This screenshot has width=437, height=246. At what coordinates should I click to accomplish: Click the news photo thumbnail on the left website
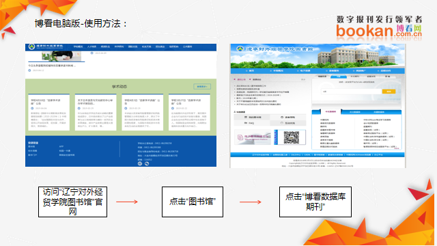click(x=61, y=56)
